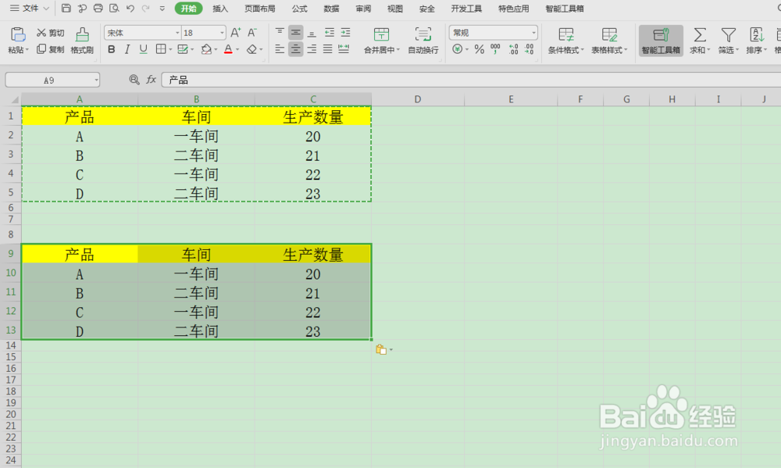Increase font size with A+ icon
The image size is (781, 468).
click(x=236, y=33)
